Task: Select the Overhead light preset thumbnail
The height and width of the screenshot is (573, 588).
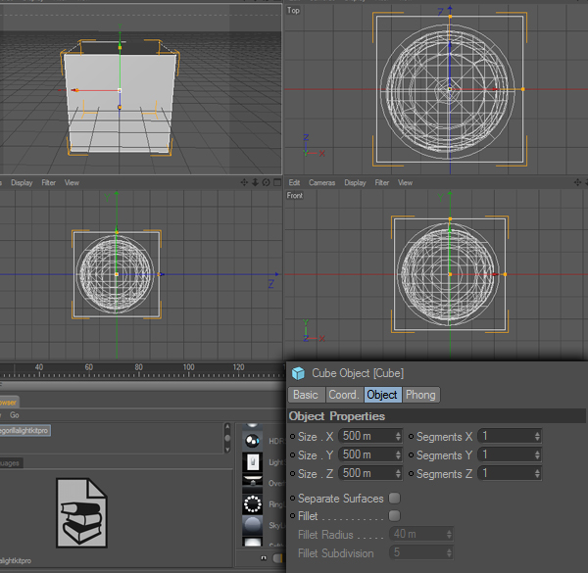Action: (253, 482)
